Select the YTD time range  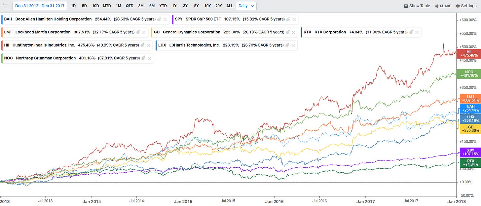[163, 6]
